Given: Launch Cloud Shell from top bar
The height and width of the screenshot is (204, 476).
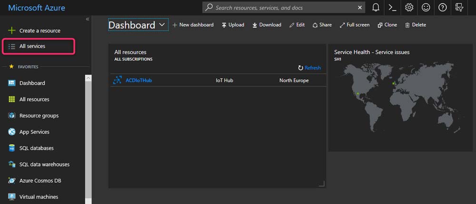Looking at the screenshot, I should point(392,8).
